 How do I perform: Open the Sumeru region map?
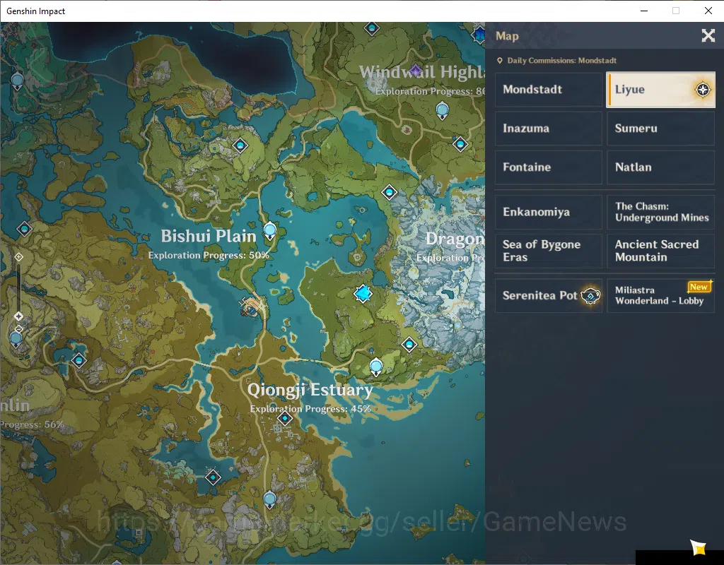pos(661,129)
